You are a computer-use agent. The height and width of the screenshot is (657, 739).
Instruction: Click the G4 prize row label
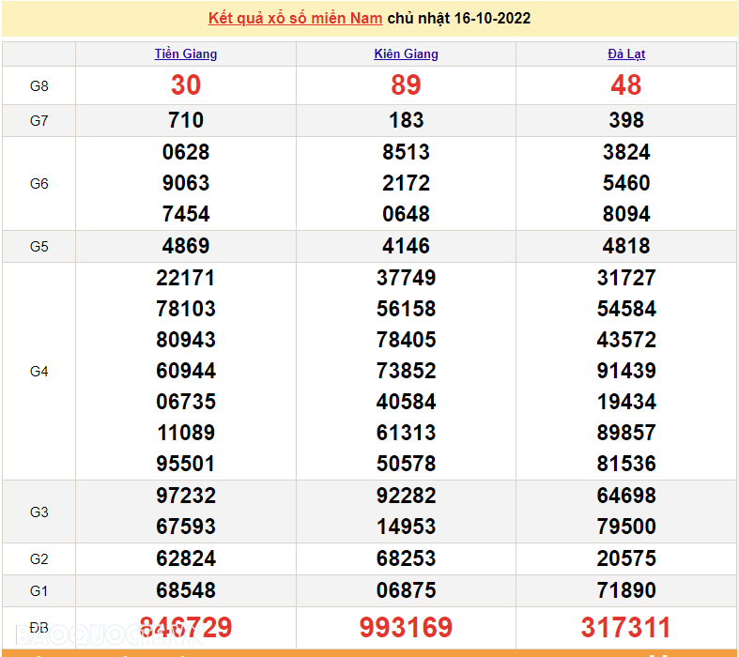[x=38, y=371]
